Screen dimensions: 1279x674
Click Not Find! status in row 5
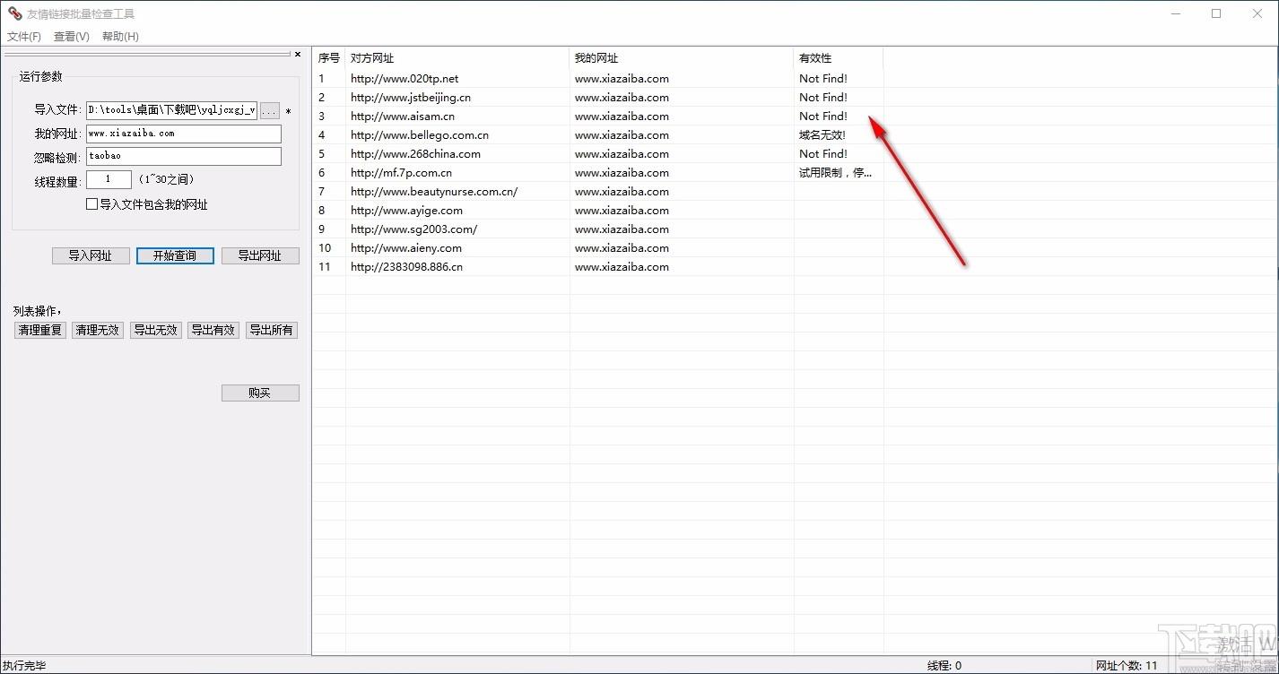(823, 154)
